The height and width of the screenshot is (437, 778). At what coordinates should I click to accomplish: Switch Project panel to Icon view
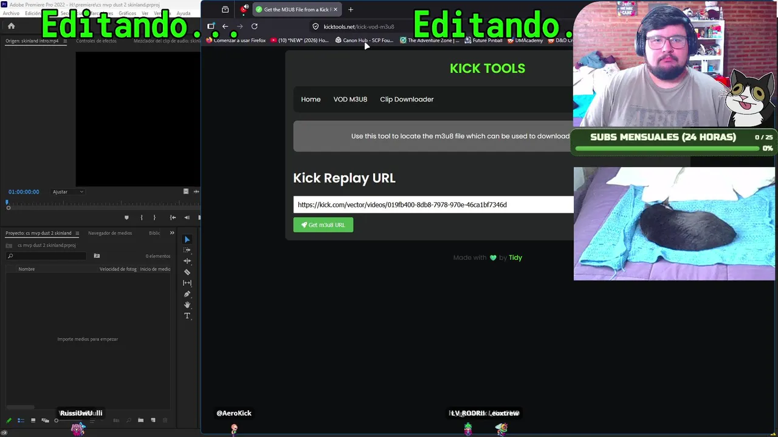tap(33, 420)
